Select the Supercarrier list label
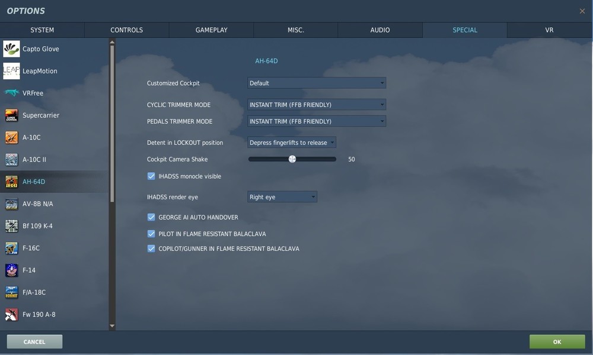Screen dimensions: 593x355 click(x=41, y=115)
